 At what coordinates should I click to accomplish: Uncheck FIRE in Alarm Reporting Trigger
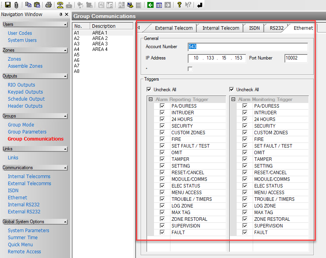(x=162, y=139)
